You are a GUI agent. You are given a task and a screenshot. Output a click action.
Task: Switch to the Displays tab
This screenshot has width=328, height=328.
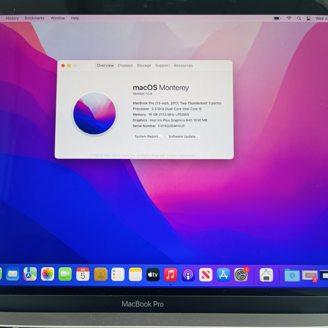coord(125,66)
